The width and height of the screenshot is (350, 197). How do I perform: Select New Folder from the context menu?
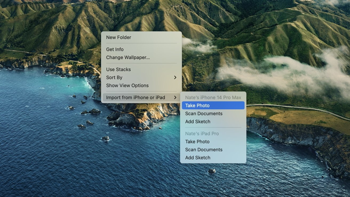click(x=119, y=37)
